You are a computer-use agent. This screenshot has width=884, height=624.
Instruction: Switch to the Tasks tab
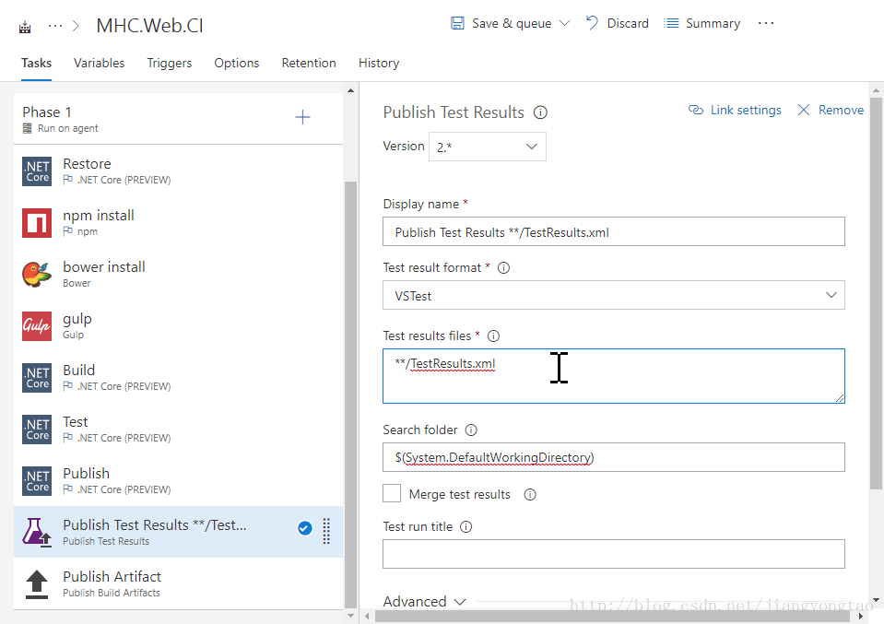[x=37, y=63]
